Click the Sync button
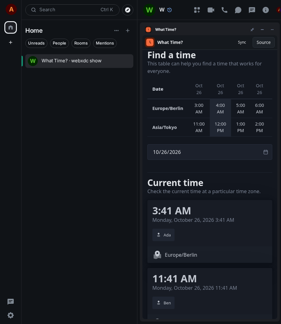 pos(242,42)
